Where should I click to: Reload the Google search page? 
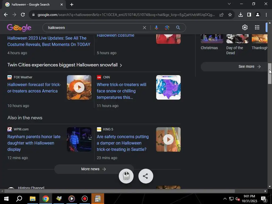23,15
